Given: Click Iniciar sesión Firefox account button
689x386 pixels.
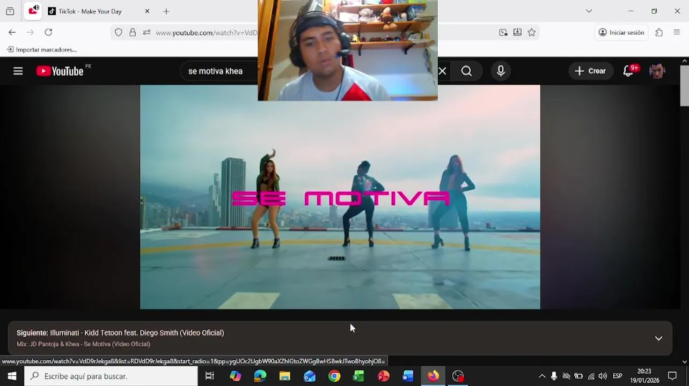Looking at the screenshot, I should (621, 32).
